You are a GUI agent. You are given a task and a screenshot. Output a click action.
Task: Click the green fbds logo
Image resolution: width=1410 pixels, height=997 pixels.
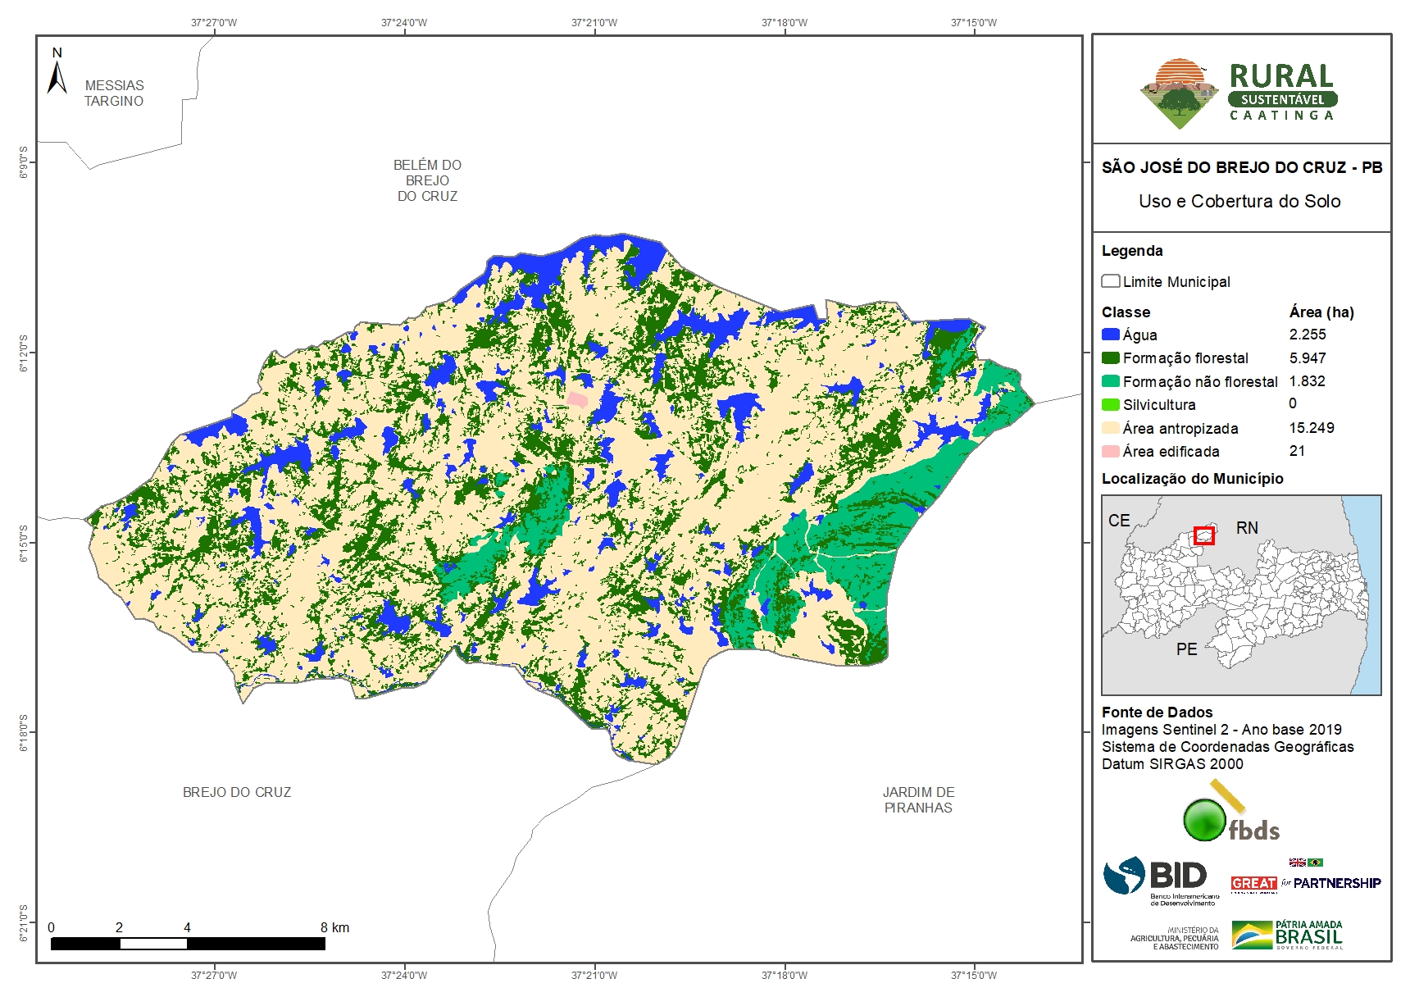click(x=1230, y=815)
